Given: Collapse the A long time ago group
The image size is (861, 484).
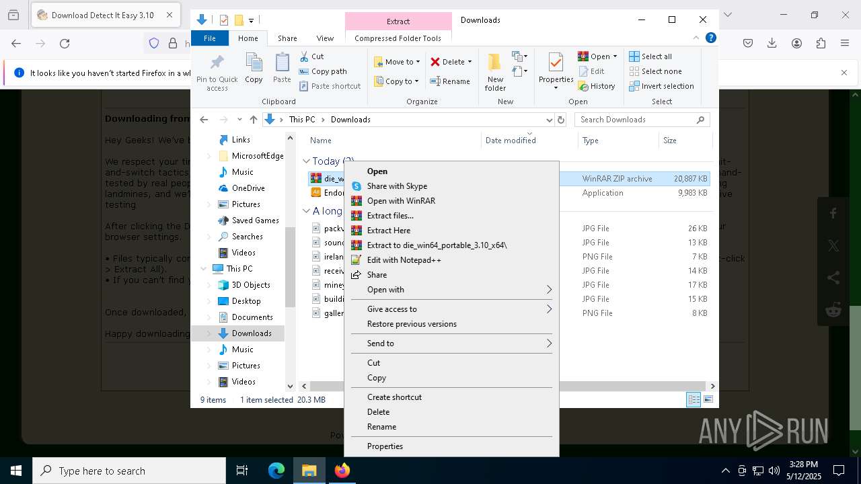Looking at the screenshot, I should coord(306,211).
